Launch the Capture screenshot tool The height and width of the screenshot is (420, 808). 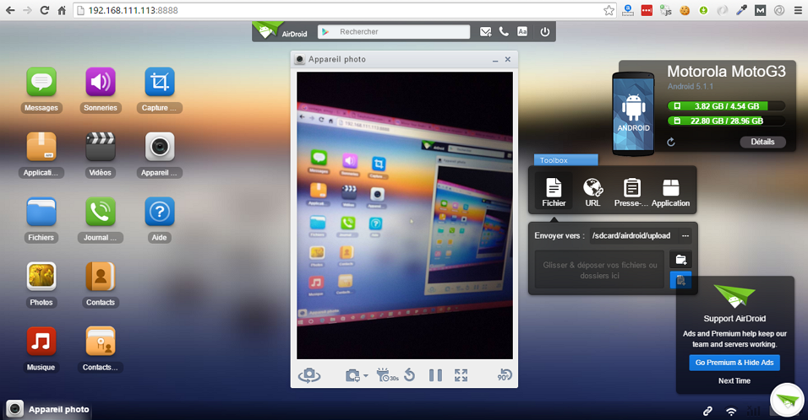[x=160, y=83]
